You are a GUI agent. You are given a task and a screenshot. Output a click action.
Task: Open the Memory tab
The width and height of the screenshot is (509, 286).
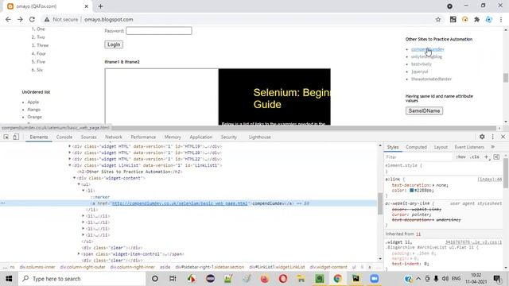point(173,137)
